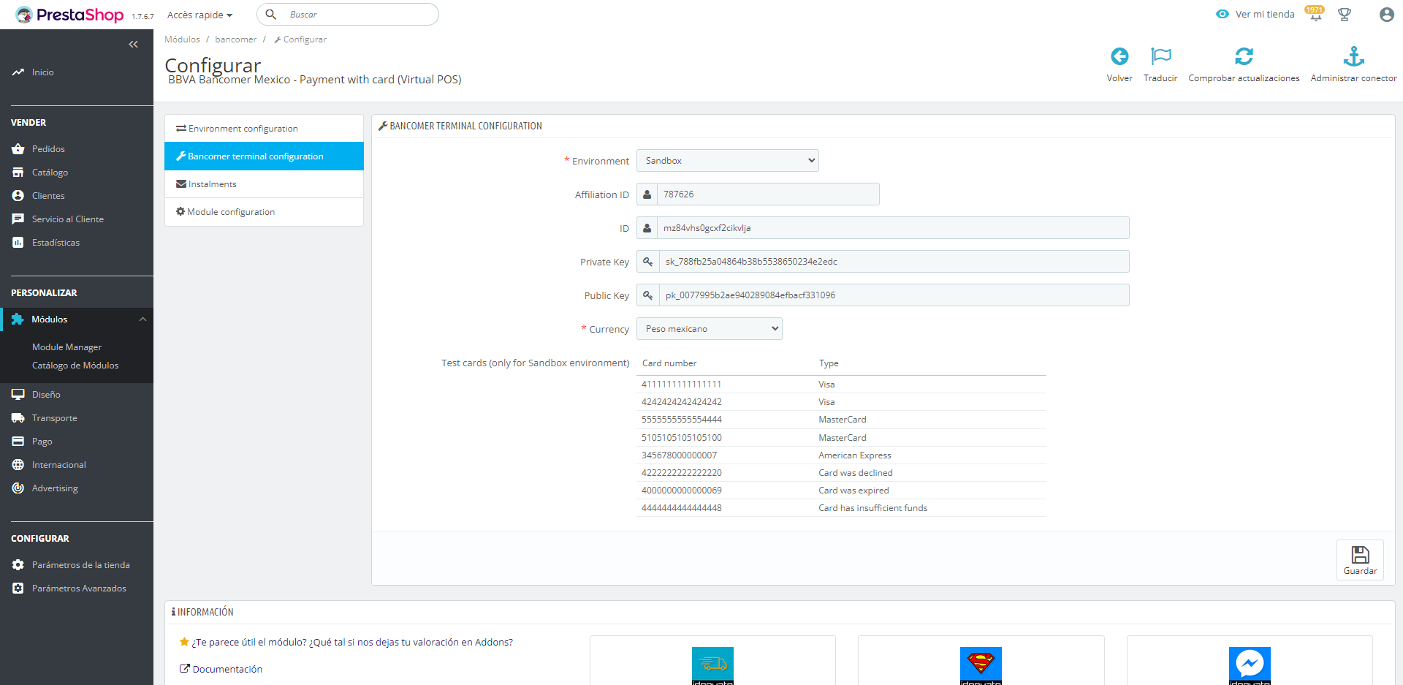Click the Comprobar actualizaciones refresh icon
The width and height of the screenshot is (1403, 685).
click(x=1244, y=56)
